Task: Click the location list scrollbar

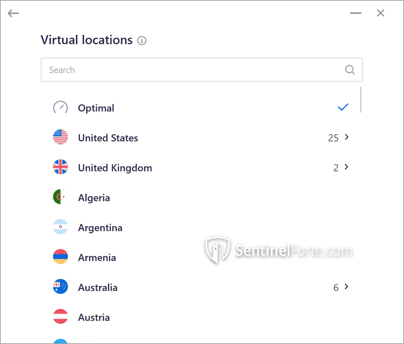Action: 361,100
